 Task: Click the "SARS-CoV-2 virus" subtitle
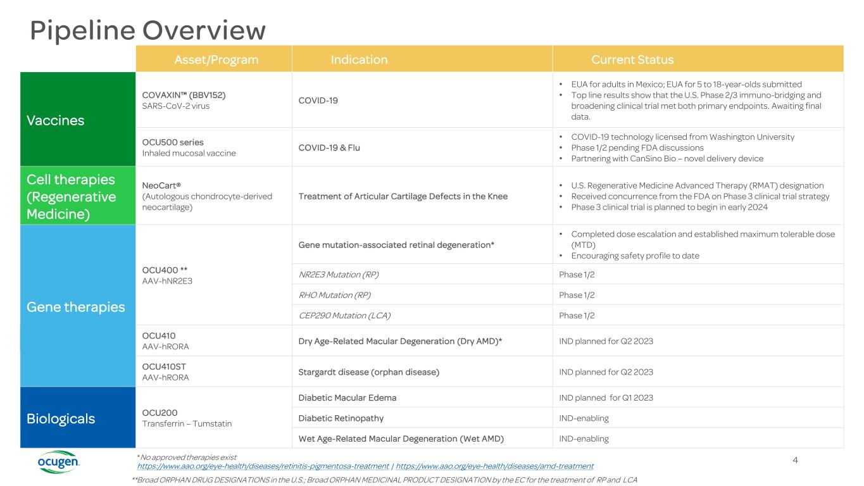176,106
